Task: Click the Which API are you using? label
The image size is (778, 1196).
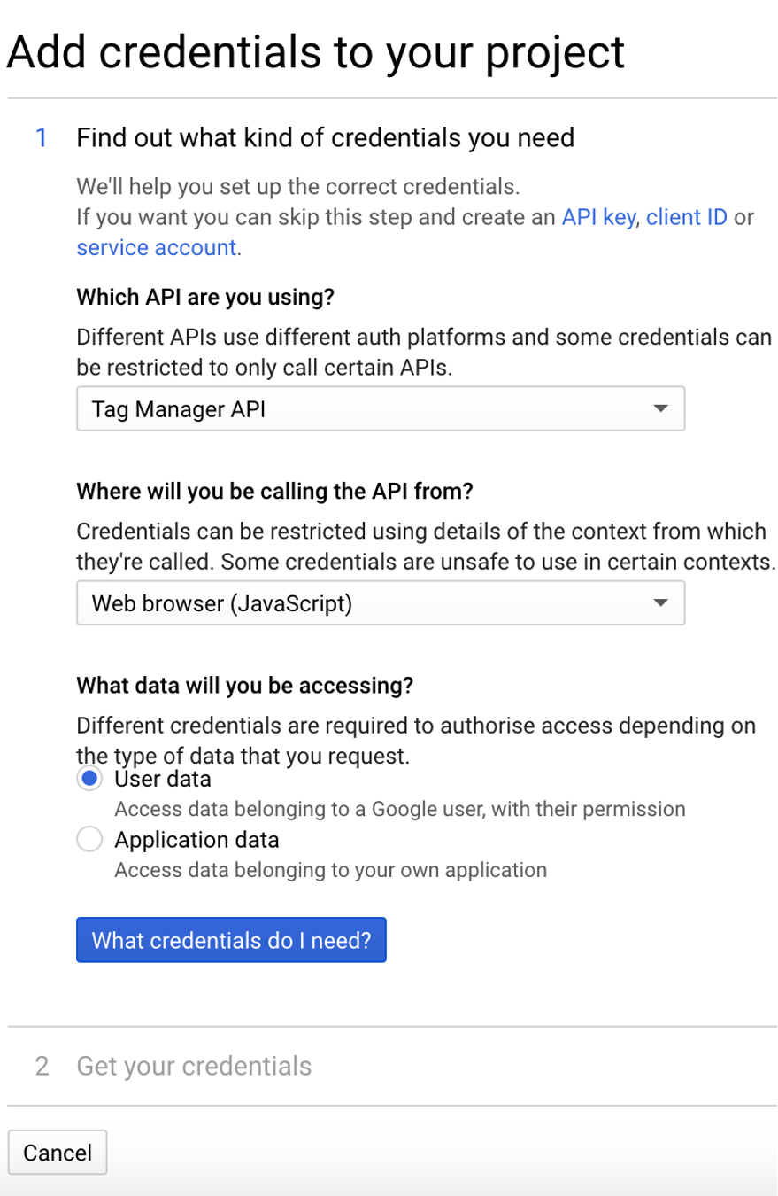Action: [x=205, y=297]
